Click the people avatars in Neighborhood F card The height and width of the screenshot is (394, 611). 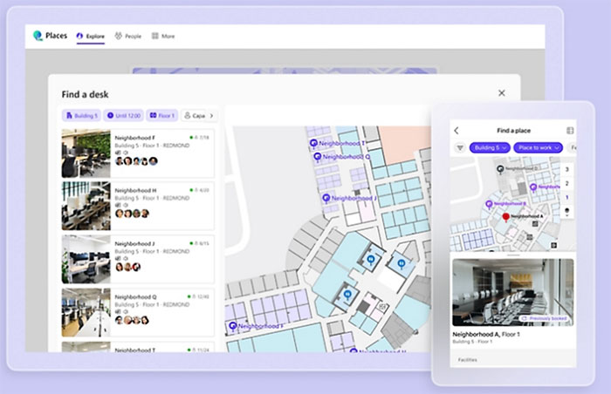136,160
